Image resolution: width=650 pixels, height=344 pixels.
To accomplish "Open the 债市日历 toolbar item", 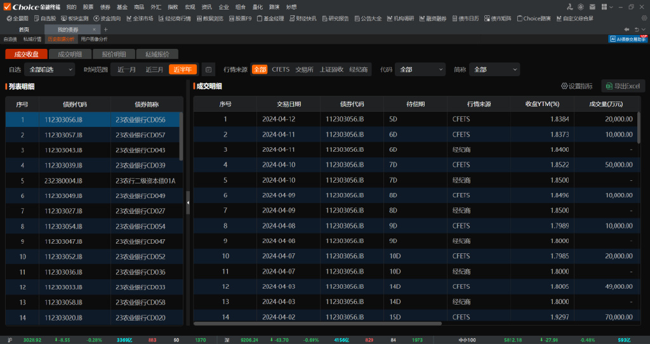I will (x=465, y=18).
